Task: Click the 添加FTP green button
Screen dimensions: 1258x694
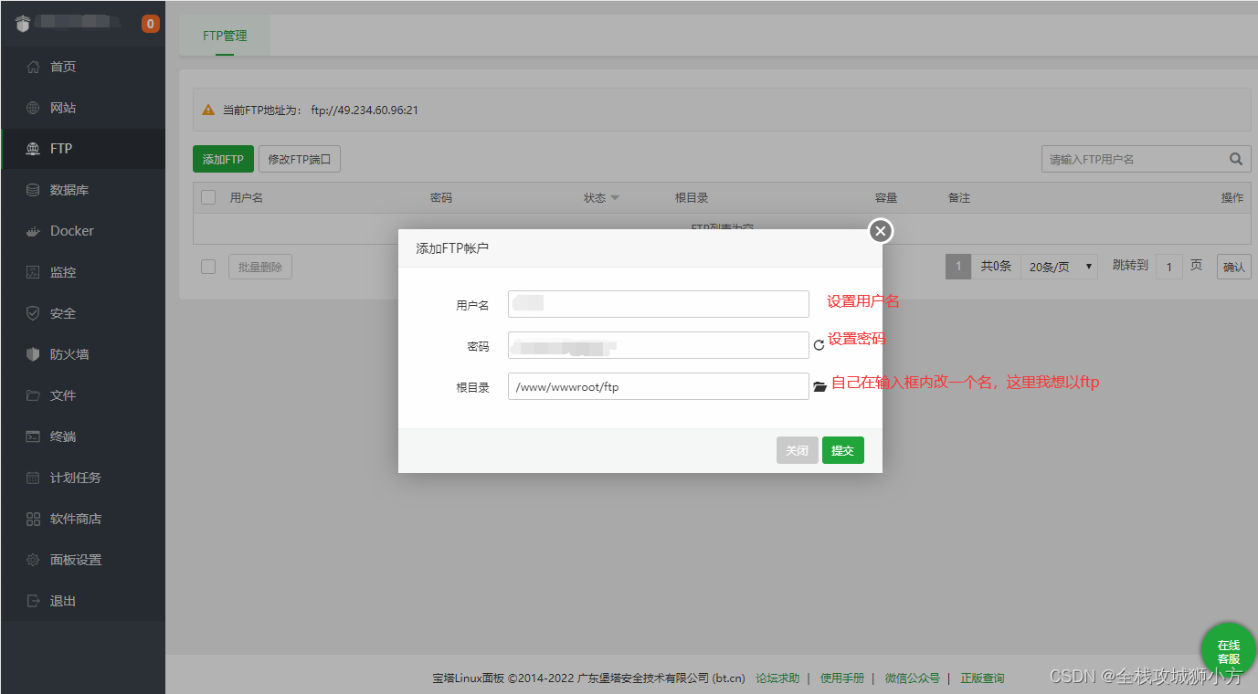Action: point(223,159)
